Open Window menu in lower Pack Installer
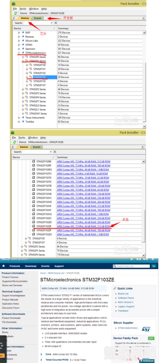159x363 pixels. tap(33, 138)
